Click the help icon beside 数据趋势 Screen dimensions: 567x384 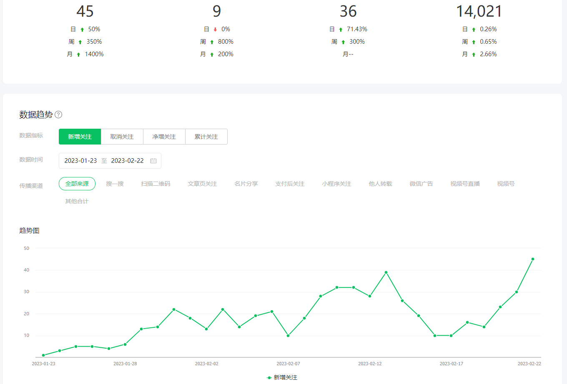pos(58,115)
